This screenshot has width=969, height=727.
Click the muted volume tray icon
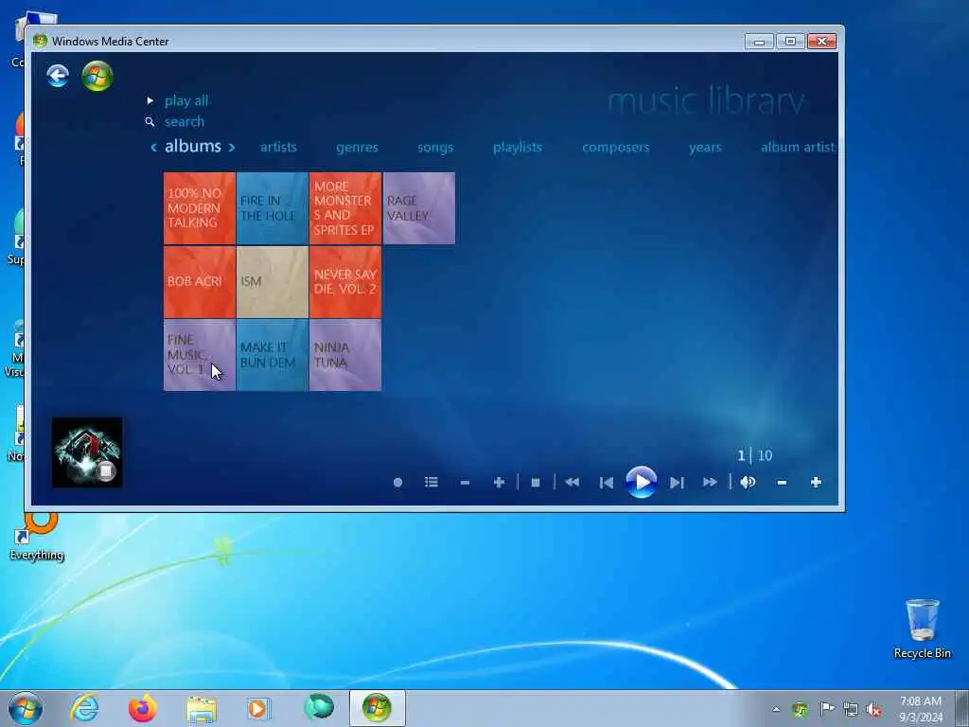[x=873, y=709]
